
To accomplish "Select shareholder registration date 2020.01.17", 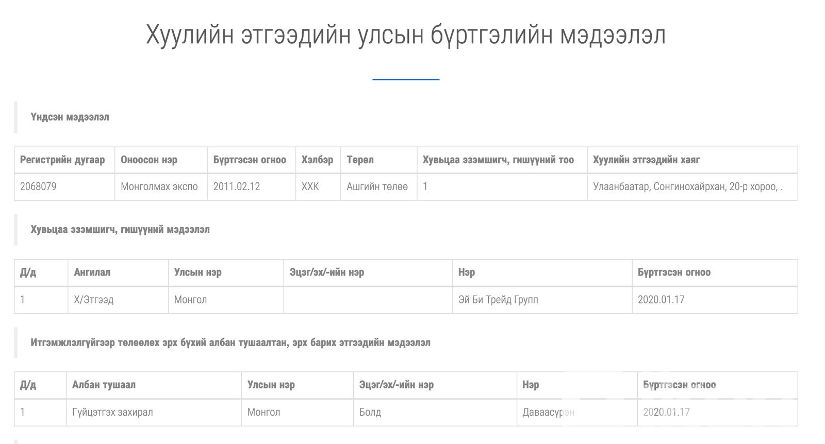I will (661, 300).
